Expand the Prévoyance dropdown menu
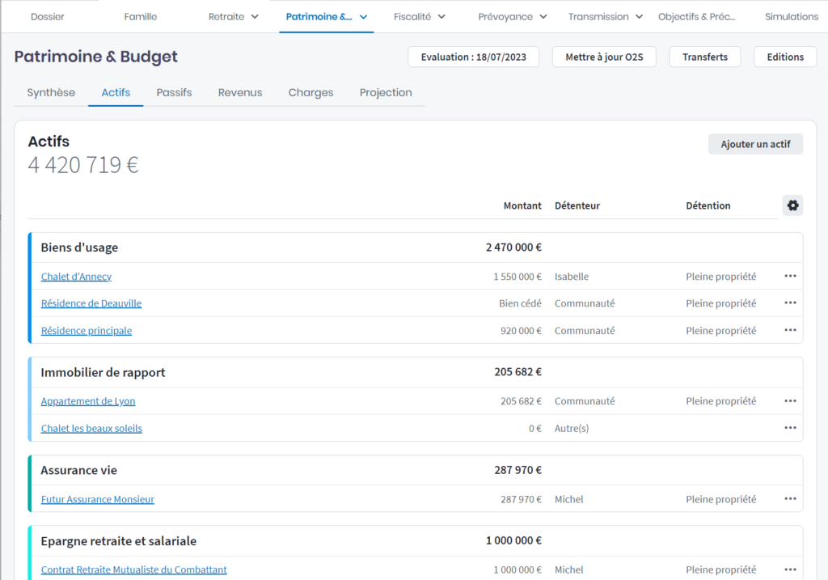 tap(512, 16)
